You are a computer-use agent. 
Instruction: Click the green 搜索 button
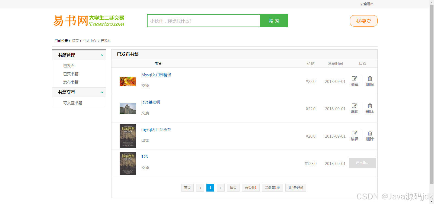(x=274, y=21)
